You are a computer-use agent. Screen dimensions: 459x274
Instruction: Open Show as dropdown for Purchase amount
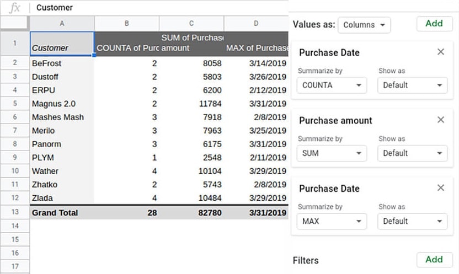click(413, 153)
